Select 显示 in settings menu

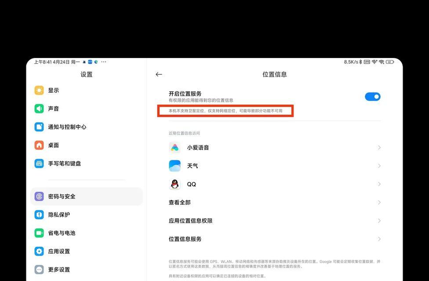pyautogui.click(x=87, y=90)
